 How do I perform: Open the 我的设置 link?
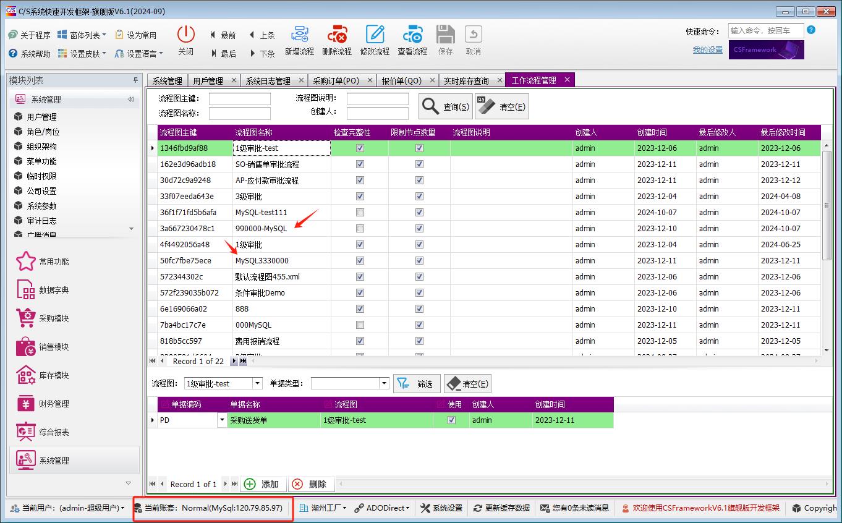[707, 50]
